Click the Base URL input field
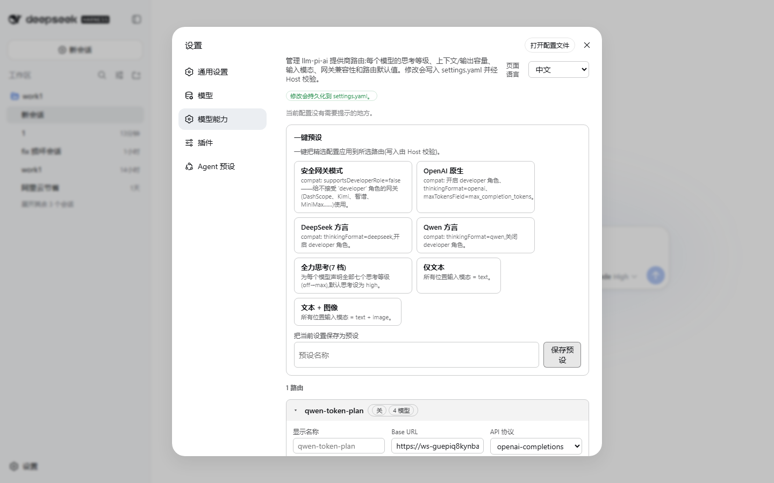This screenshot has height=483, width=774. coord(438,446)
